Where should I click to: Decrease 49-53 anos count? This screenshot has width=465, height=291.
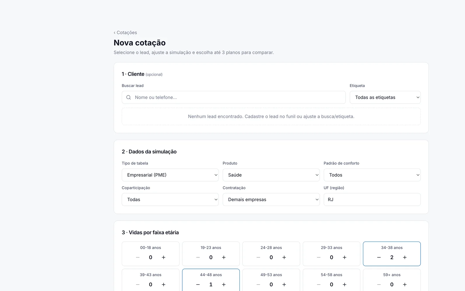click(258, 284)
